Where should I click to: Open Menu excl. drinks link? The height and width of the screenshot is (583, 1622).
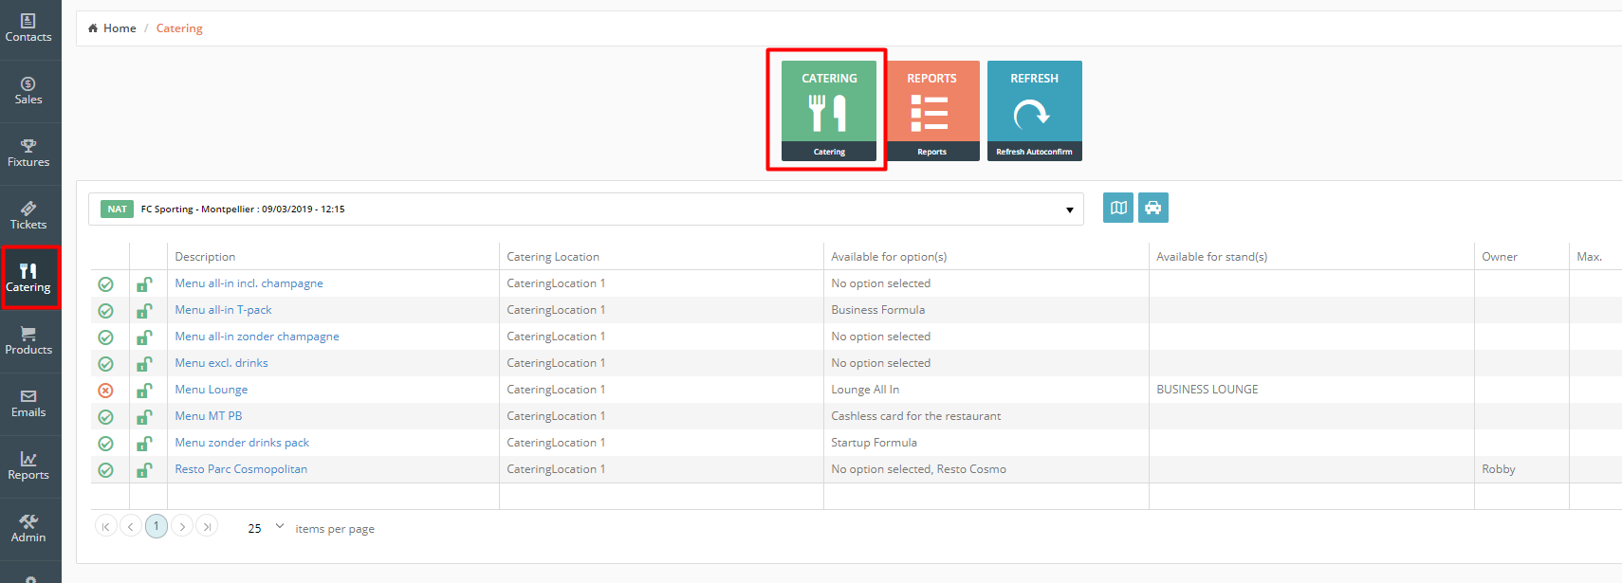coord(221,363)
